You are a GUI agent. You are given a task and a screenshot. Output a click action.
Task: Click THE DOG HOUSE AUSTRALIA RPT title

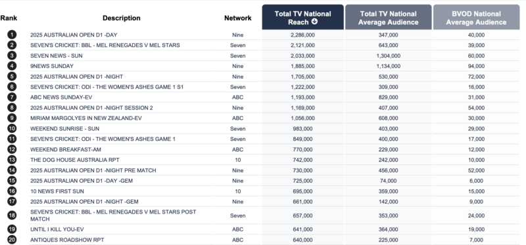75,160
